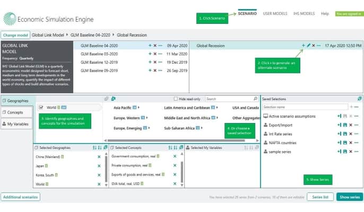Open the USER MODELS tab
This screenshot has height=212, width=364.
pos(274,13)
